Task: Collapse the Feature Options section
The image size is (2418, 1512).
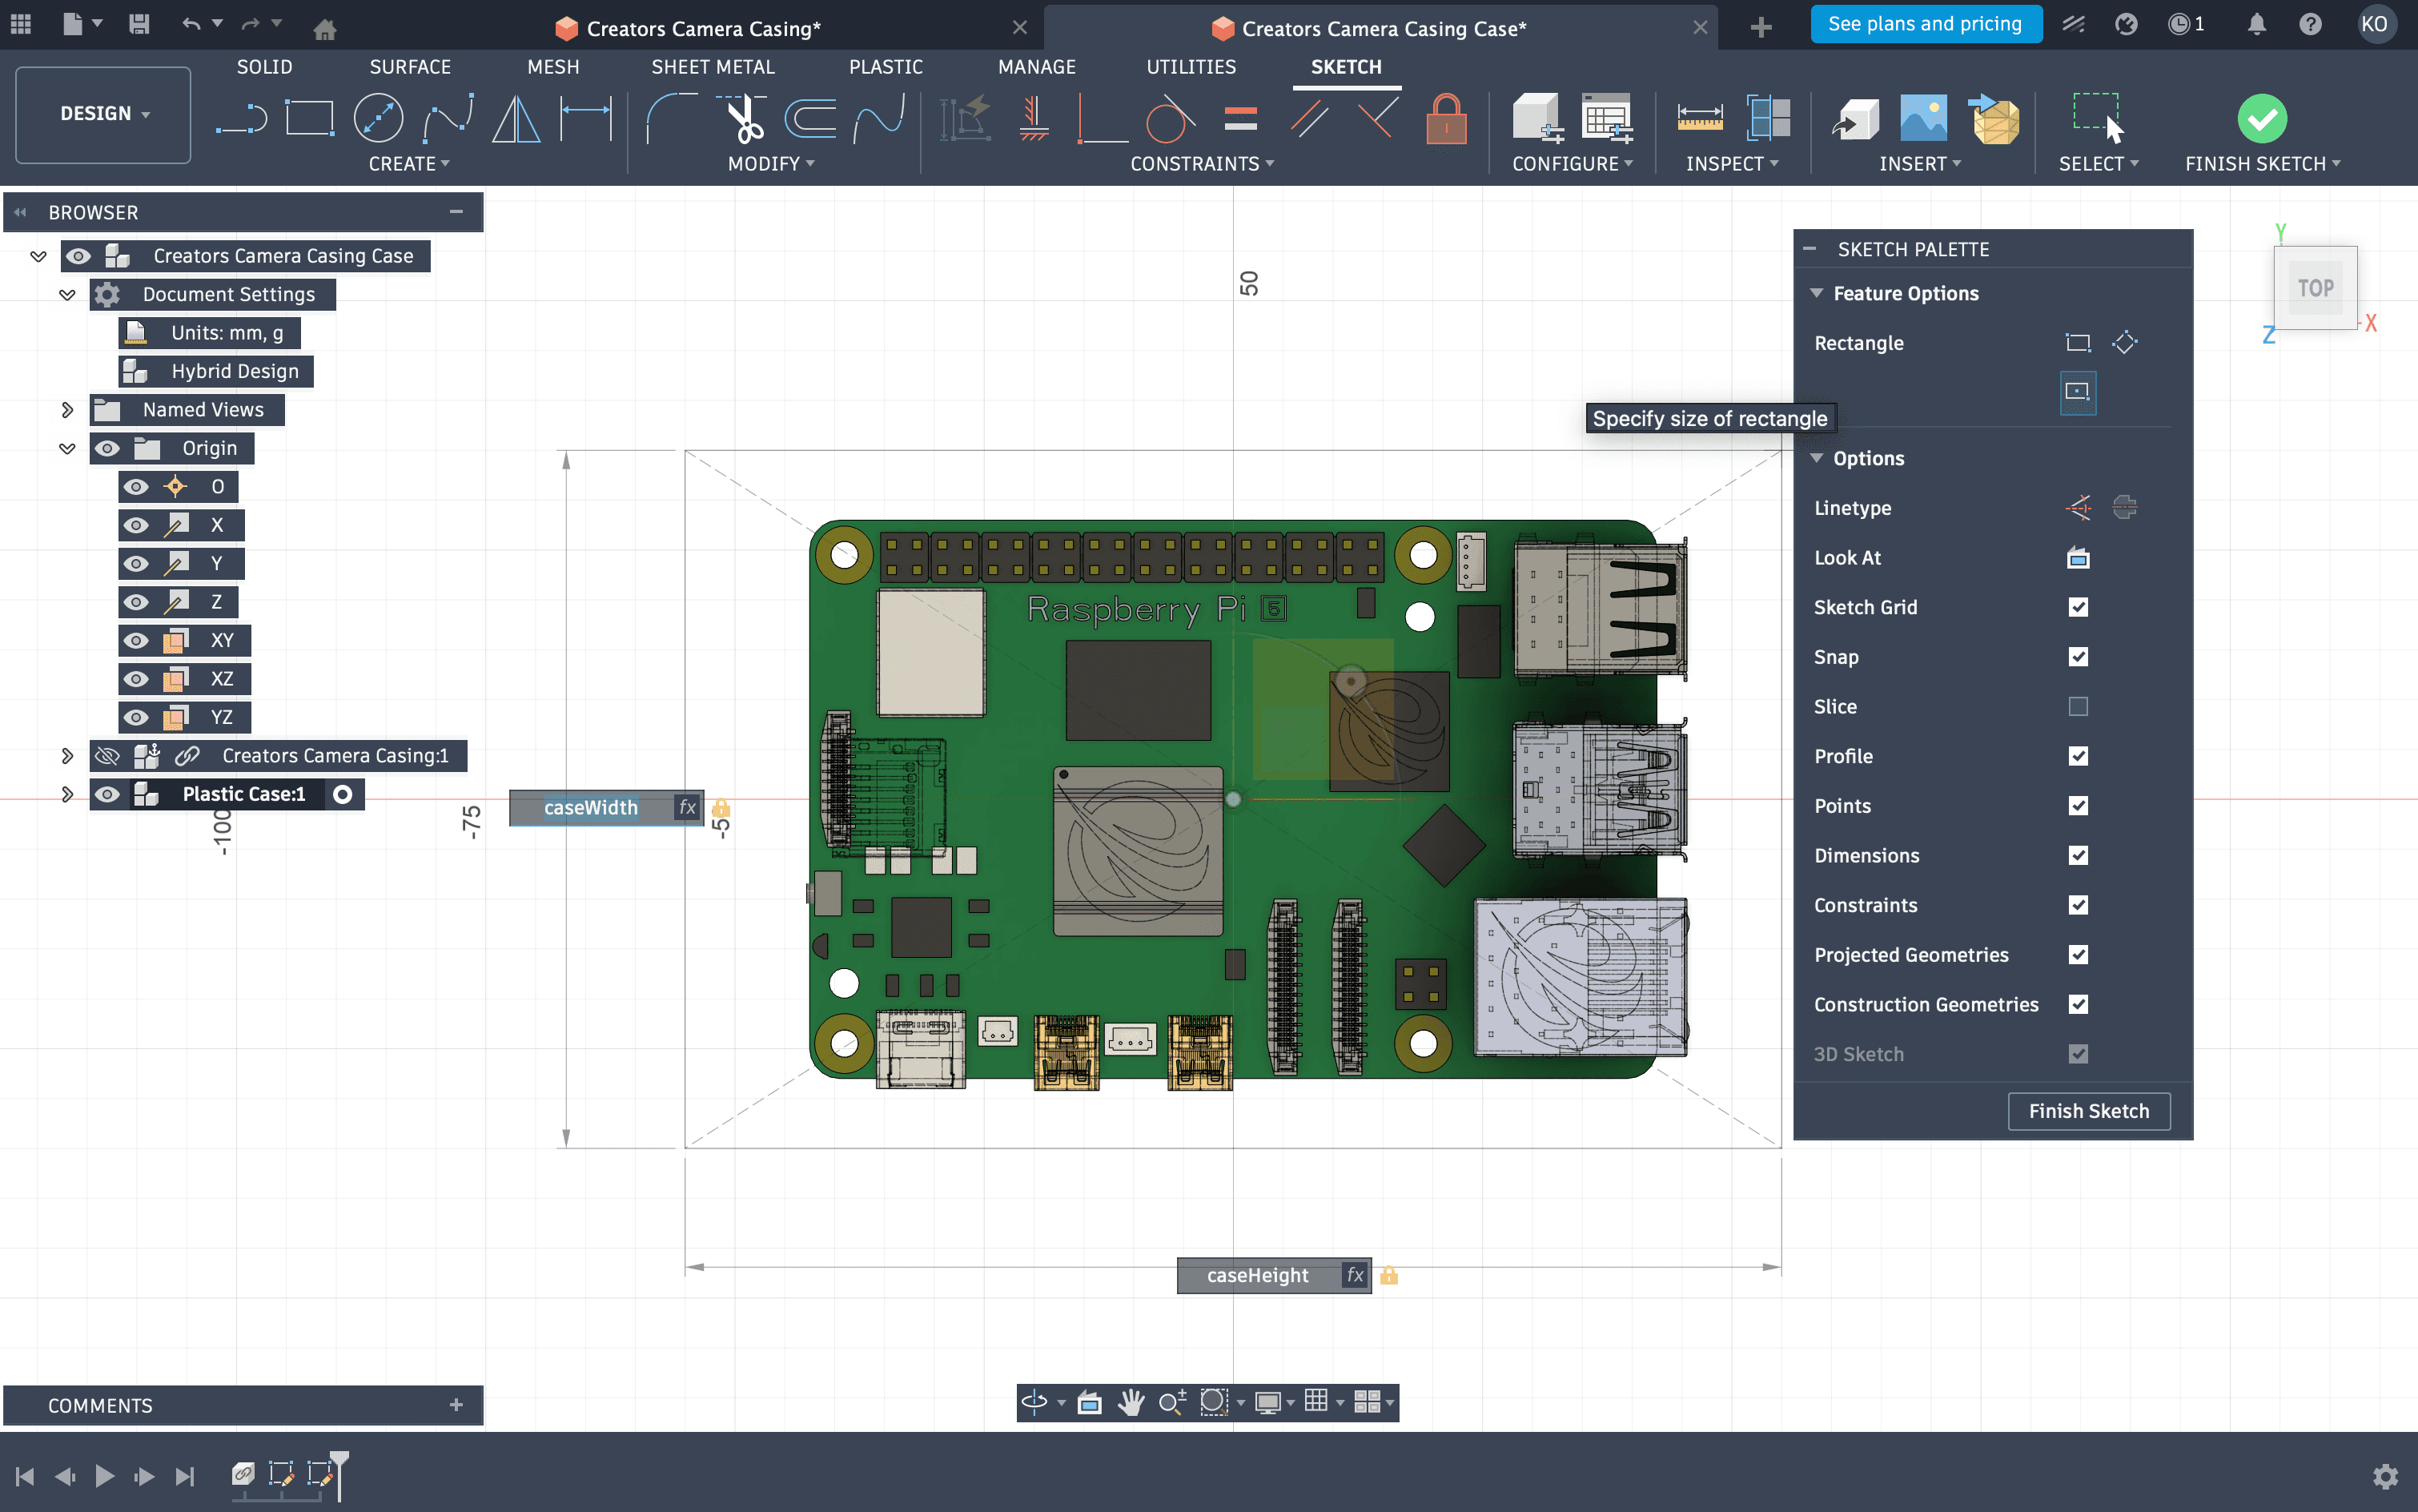Action: point(1816,293)
